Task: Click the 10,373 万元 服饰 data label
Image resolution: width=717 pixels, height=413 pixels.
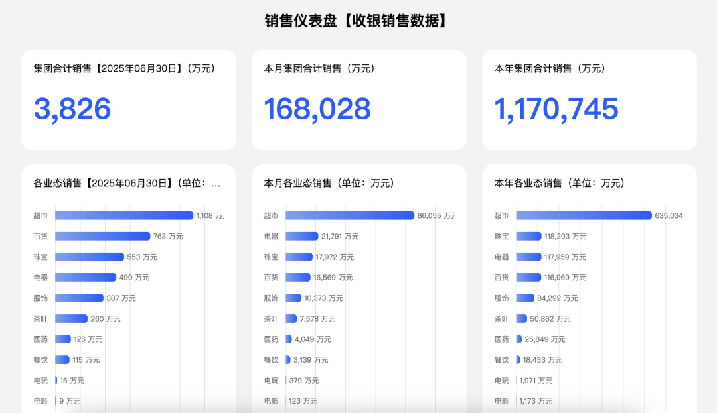Action: [324, 298]
